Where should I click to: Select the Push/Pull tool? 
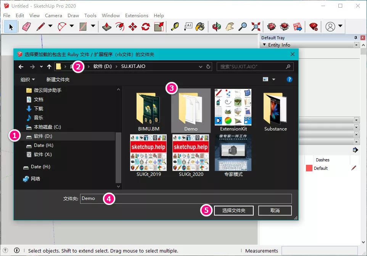[107, 27]
